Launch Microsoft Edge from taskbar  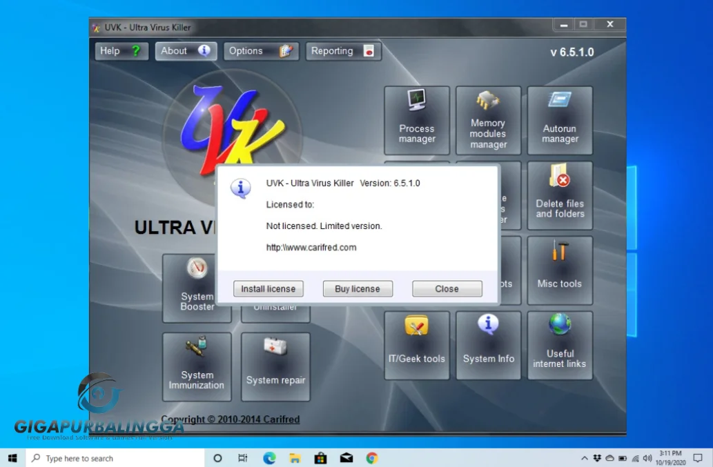(269, 458)
